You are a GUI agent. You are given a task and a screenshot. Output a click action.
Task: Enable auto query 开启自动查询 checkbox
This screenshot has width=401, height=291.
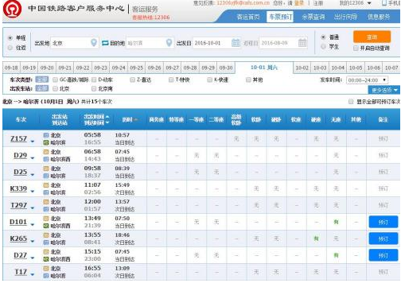click(x=356, y=48)
